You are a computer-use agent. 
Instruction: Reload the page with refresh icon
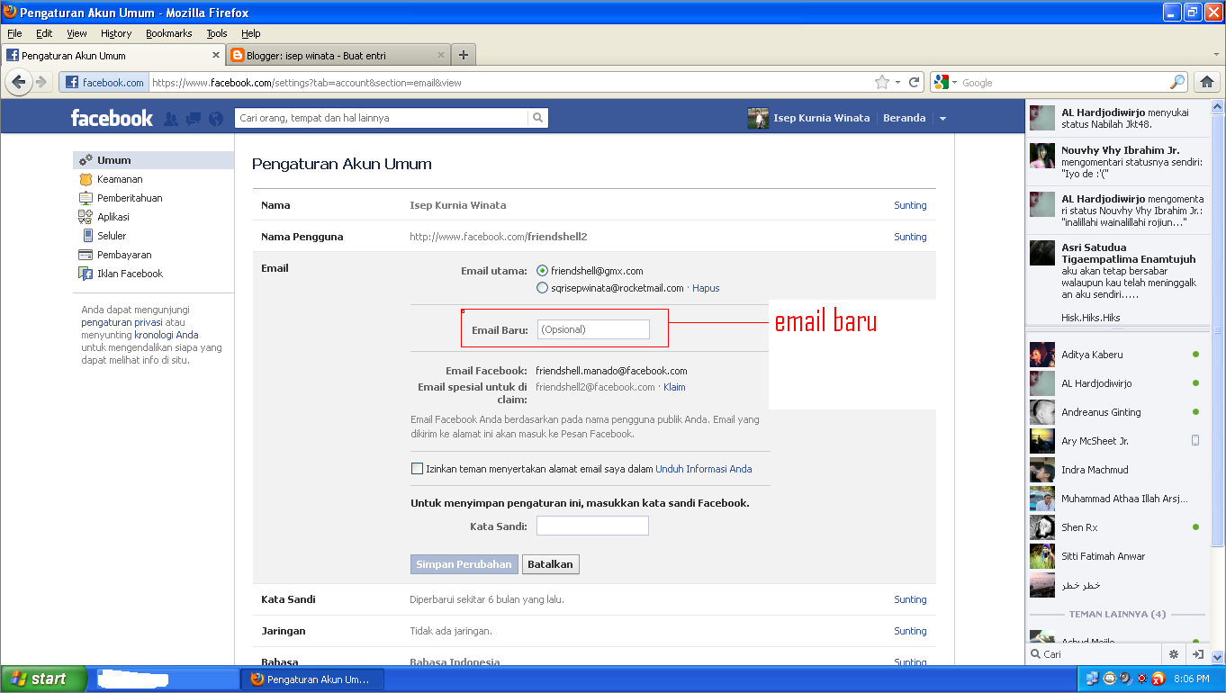coord(914,82)
